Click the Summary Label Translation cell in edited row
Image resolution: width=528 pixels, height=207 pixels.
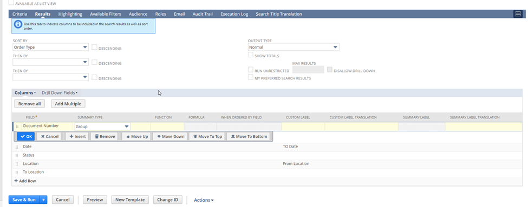point(484,126)
